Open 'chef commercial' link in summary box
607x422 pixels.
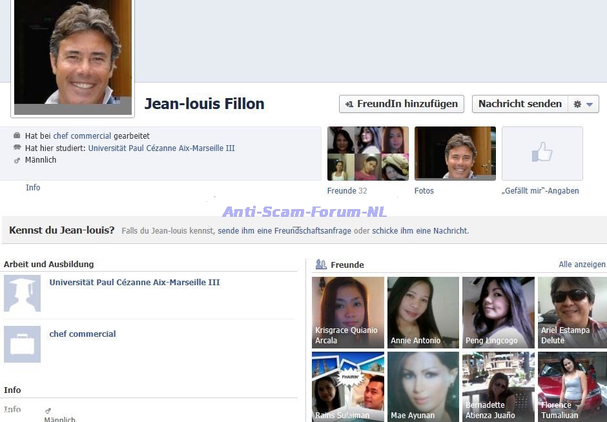click(x=82, y=136)
